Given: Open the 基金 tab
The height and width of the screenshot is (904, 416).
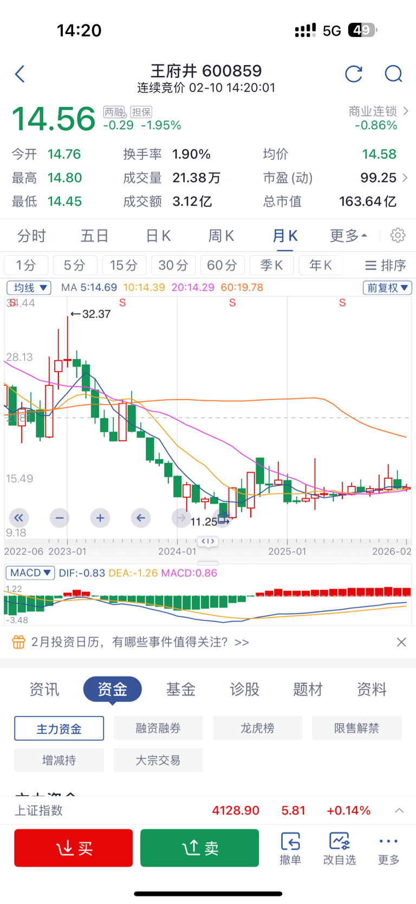Looking at the screenshot, I should (x=181, y=690).
